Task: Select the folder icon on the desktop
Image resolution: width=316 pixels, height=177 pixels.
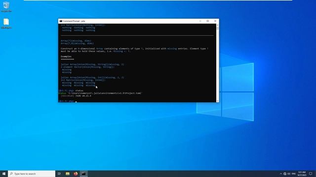Action: coord(6,24)
